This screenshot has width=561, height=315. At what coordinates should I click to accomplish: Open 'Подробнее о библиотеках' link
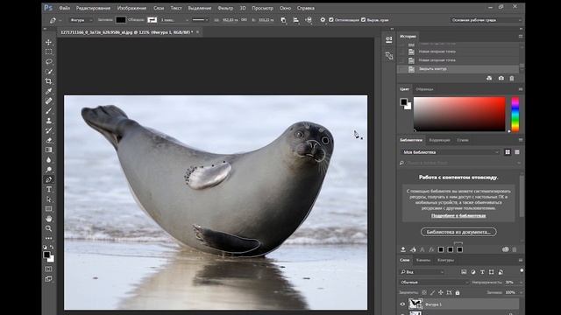pos(458,216)
